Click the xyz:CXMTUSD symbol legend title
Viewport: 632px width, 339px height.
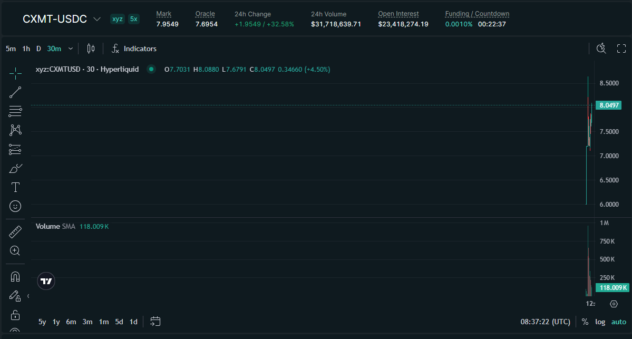87,70
